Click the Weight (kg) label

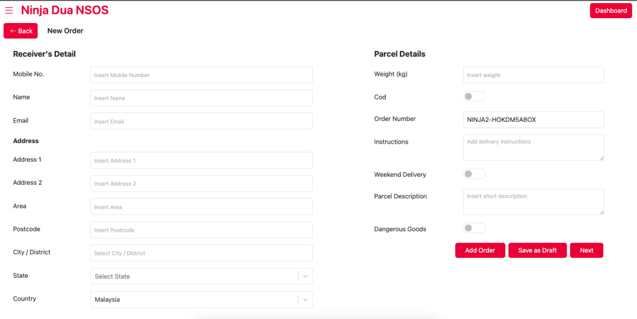[391, 74]
